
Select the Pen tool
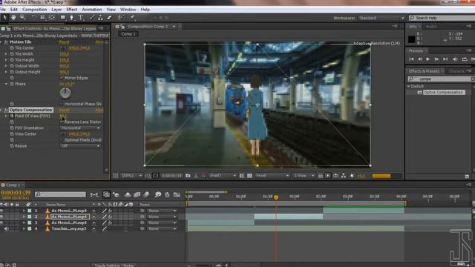pyautogui.click(x=71, y=18)
